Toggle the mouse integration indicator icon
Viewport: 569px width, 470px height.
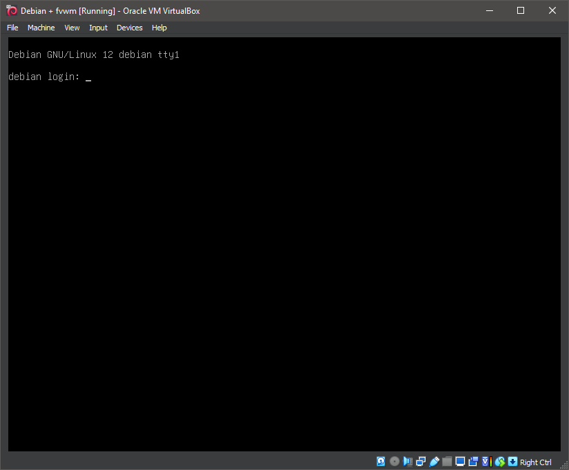(x=499, y=462)
